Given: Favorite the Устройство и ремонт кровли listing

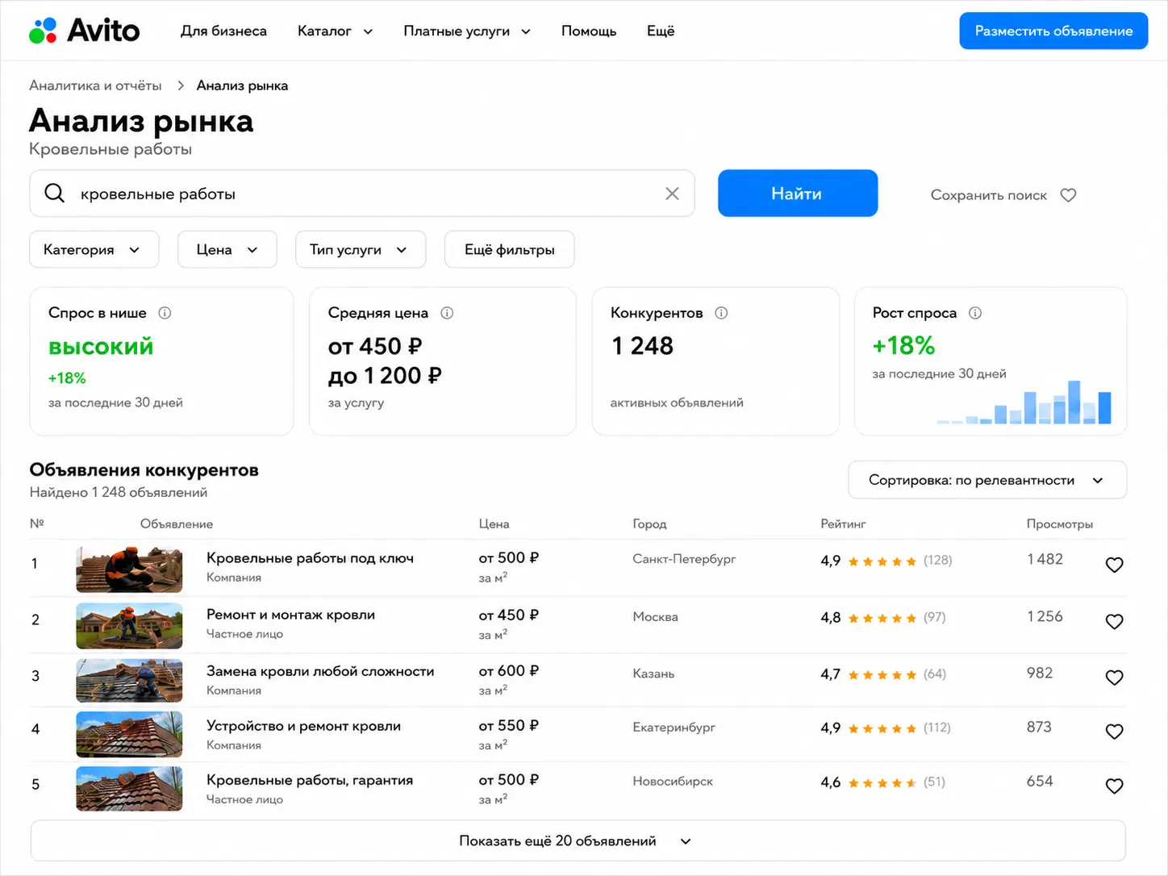Looking at the screenshot, I should pyautogui.click(x=1114, y=732).
